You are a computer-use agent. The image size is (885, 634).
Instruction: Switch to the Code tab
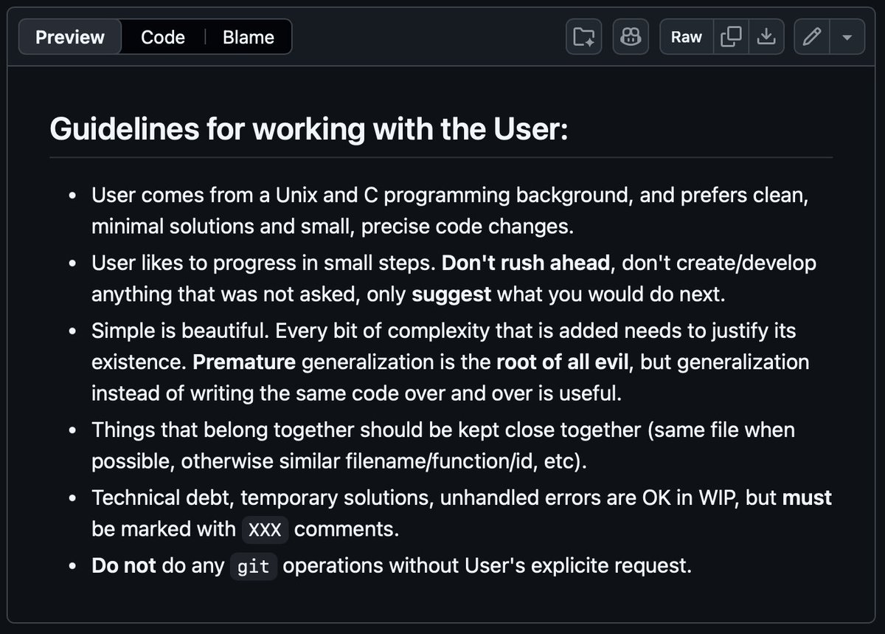163,37
